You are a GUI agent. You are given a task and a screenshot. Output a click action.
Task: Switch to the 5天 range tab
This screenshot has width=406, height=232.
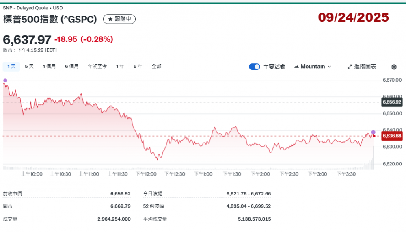pyautogui.click(x=29, y=66)
